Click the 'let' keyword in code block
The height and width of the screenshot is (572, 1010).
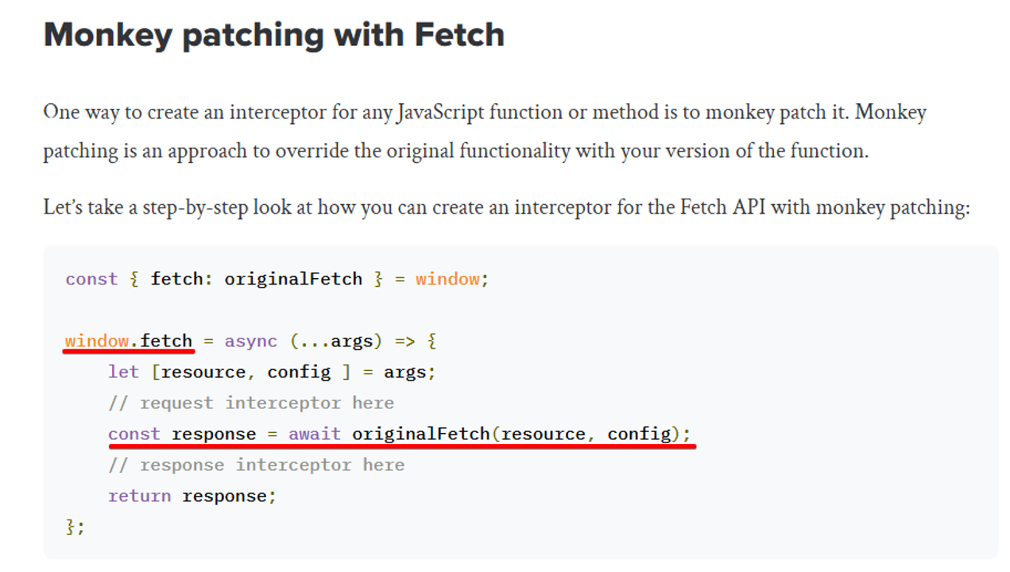pyautogui.click(x=124, y=372)
